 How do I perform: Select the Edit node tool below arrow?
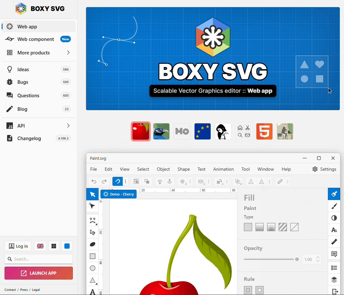click(x=92, y=206)
